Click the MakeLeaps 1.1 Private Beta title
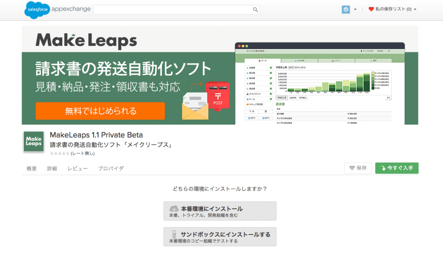The image size is (443, 273). 96,135
